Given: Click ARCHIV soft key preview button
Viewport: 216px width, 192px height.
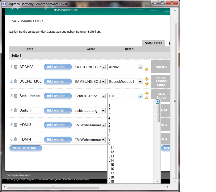Looking at the screenshot, I should pyautogui.click(x=161, y=67).
